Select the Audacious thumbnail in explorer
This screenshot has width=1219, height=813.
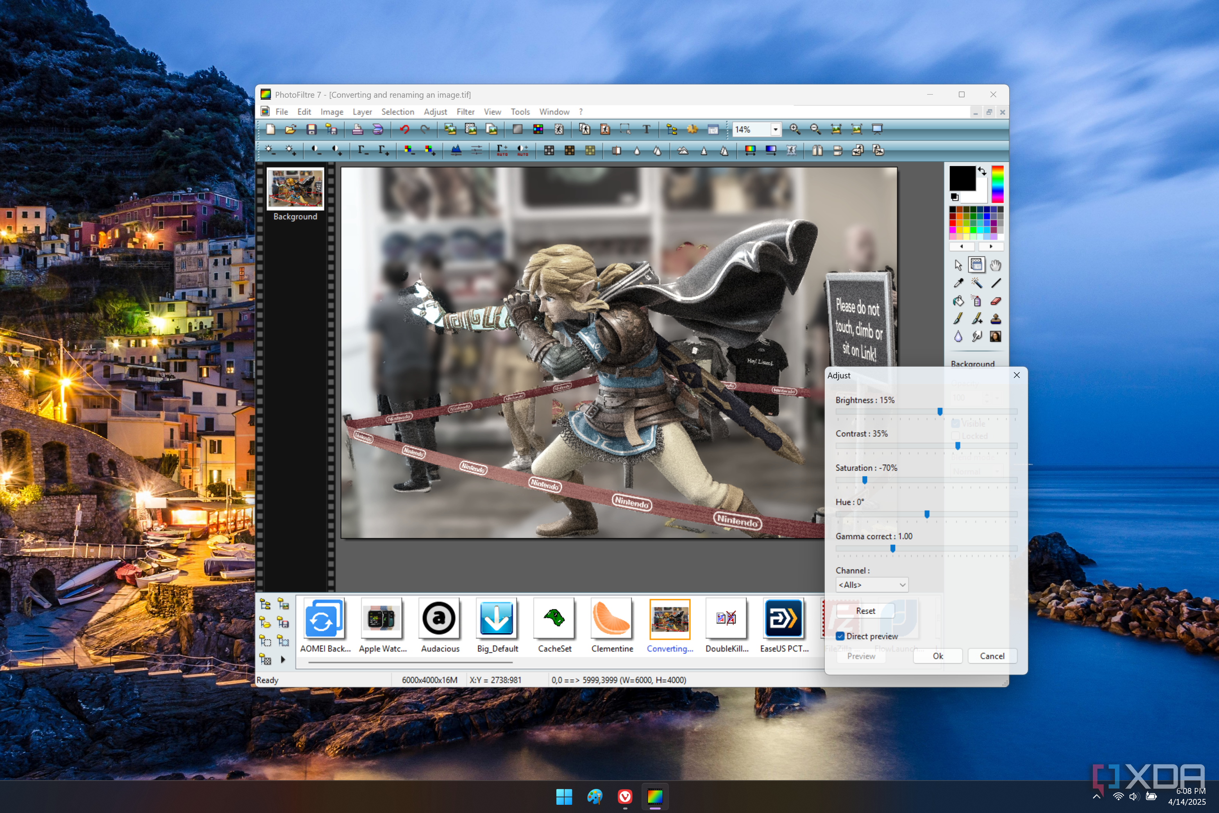coord(440,619)
